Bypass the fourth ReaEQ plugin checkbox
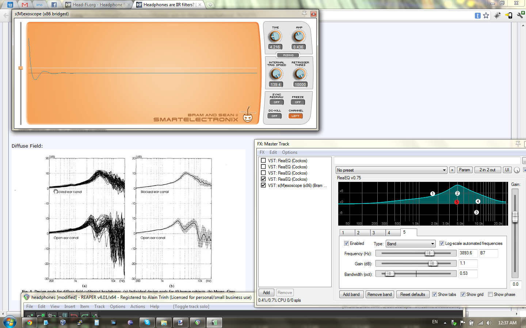Screen dimensions: 526x328 (263, 179)
